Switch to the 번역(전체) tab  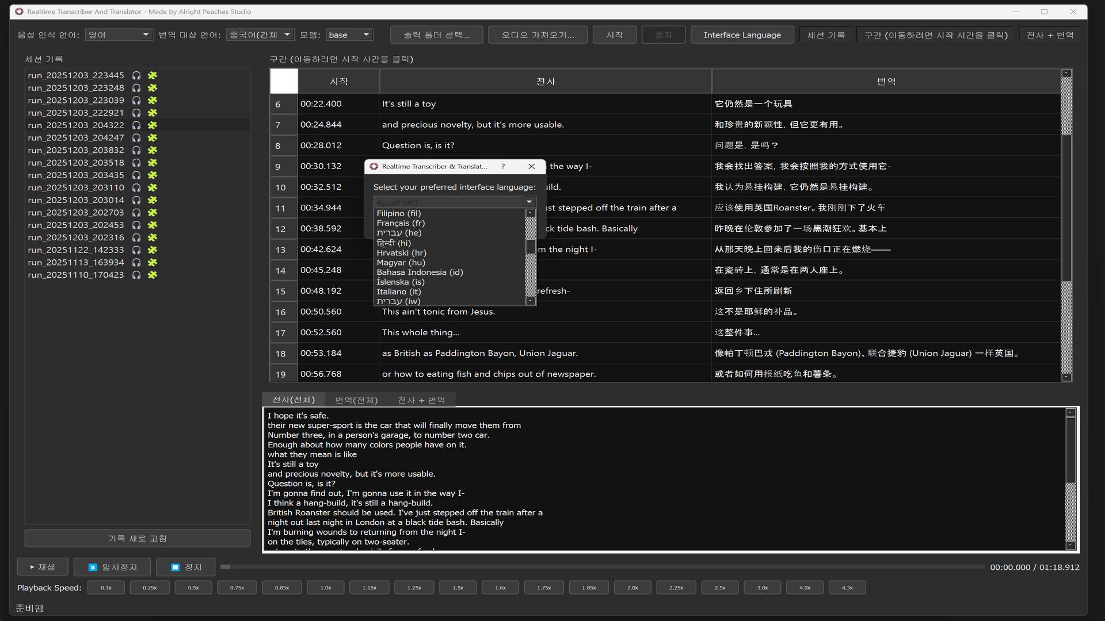pyautogui.click(x=356, y=399)
